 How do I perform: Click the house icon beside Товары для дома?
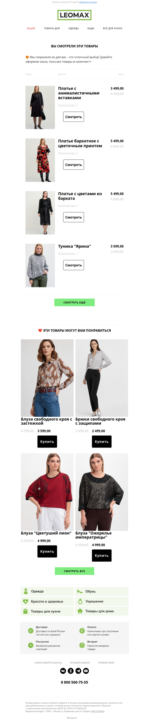tap(80, 611)
